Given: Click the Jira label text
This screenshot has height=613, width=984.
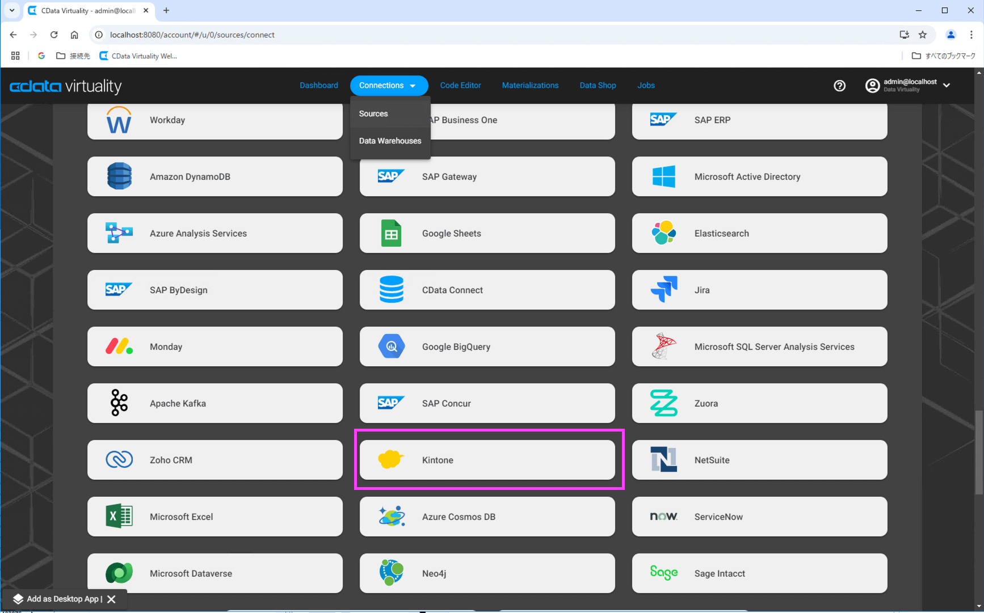Looking at the screenshot, I should (x=702, y=290).
